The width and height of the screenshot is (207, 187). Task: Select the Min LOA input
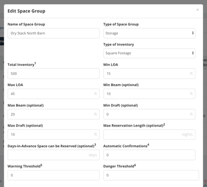150,73
